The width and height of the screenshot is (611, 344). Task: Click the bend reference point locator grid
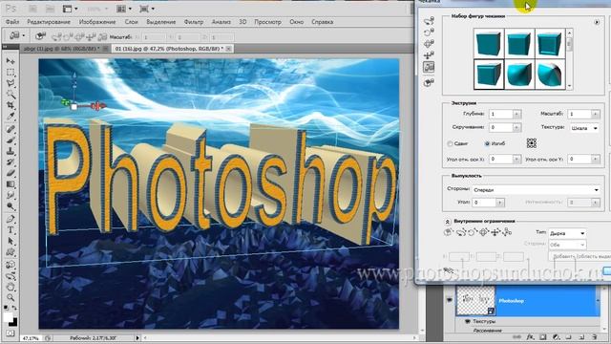[x=532, y=143]
